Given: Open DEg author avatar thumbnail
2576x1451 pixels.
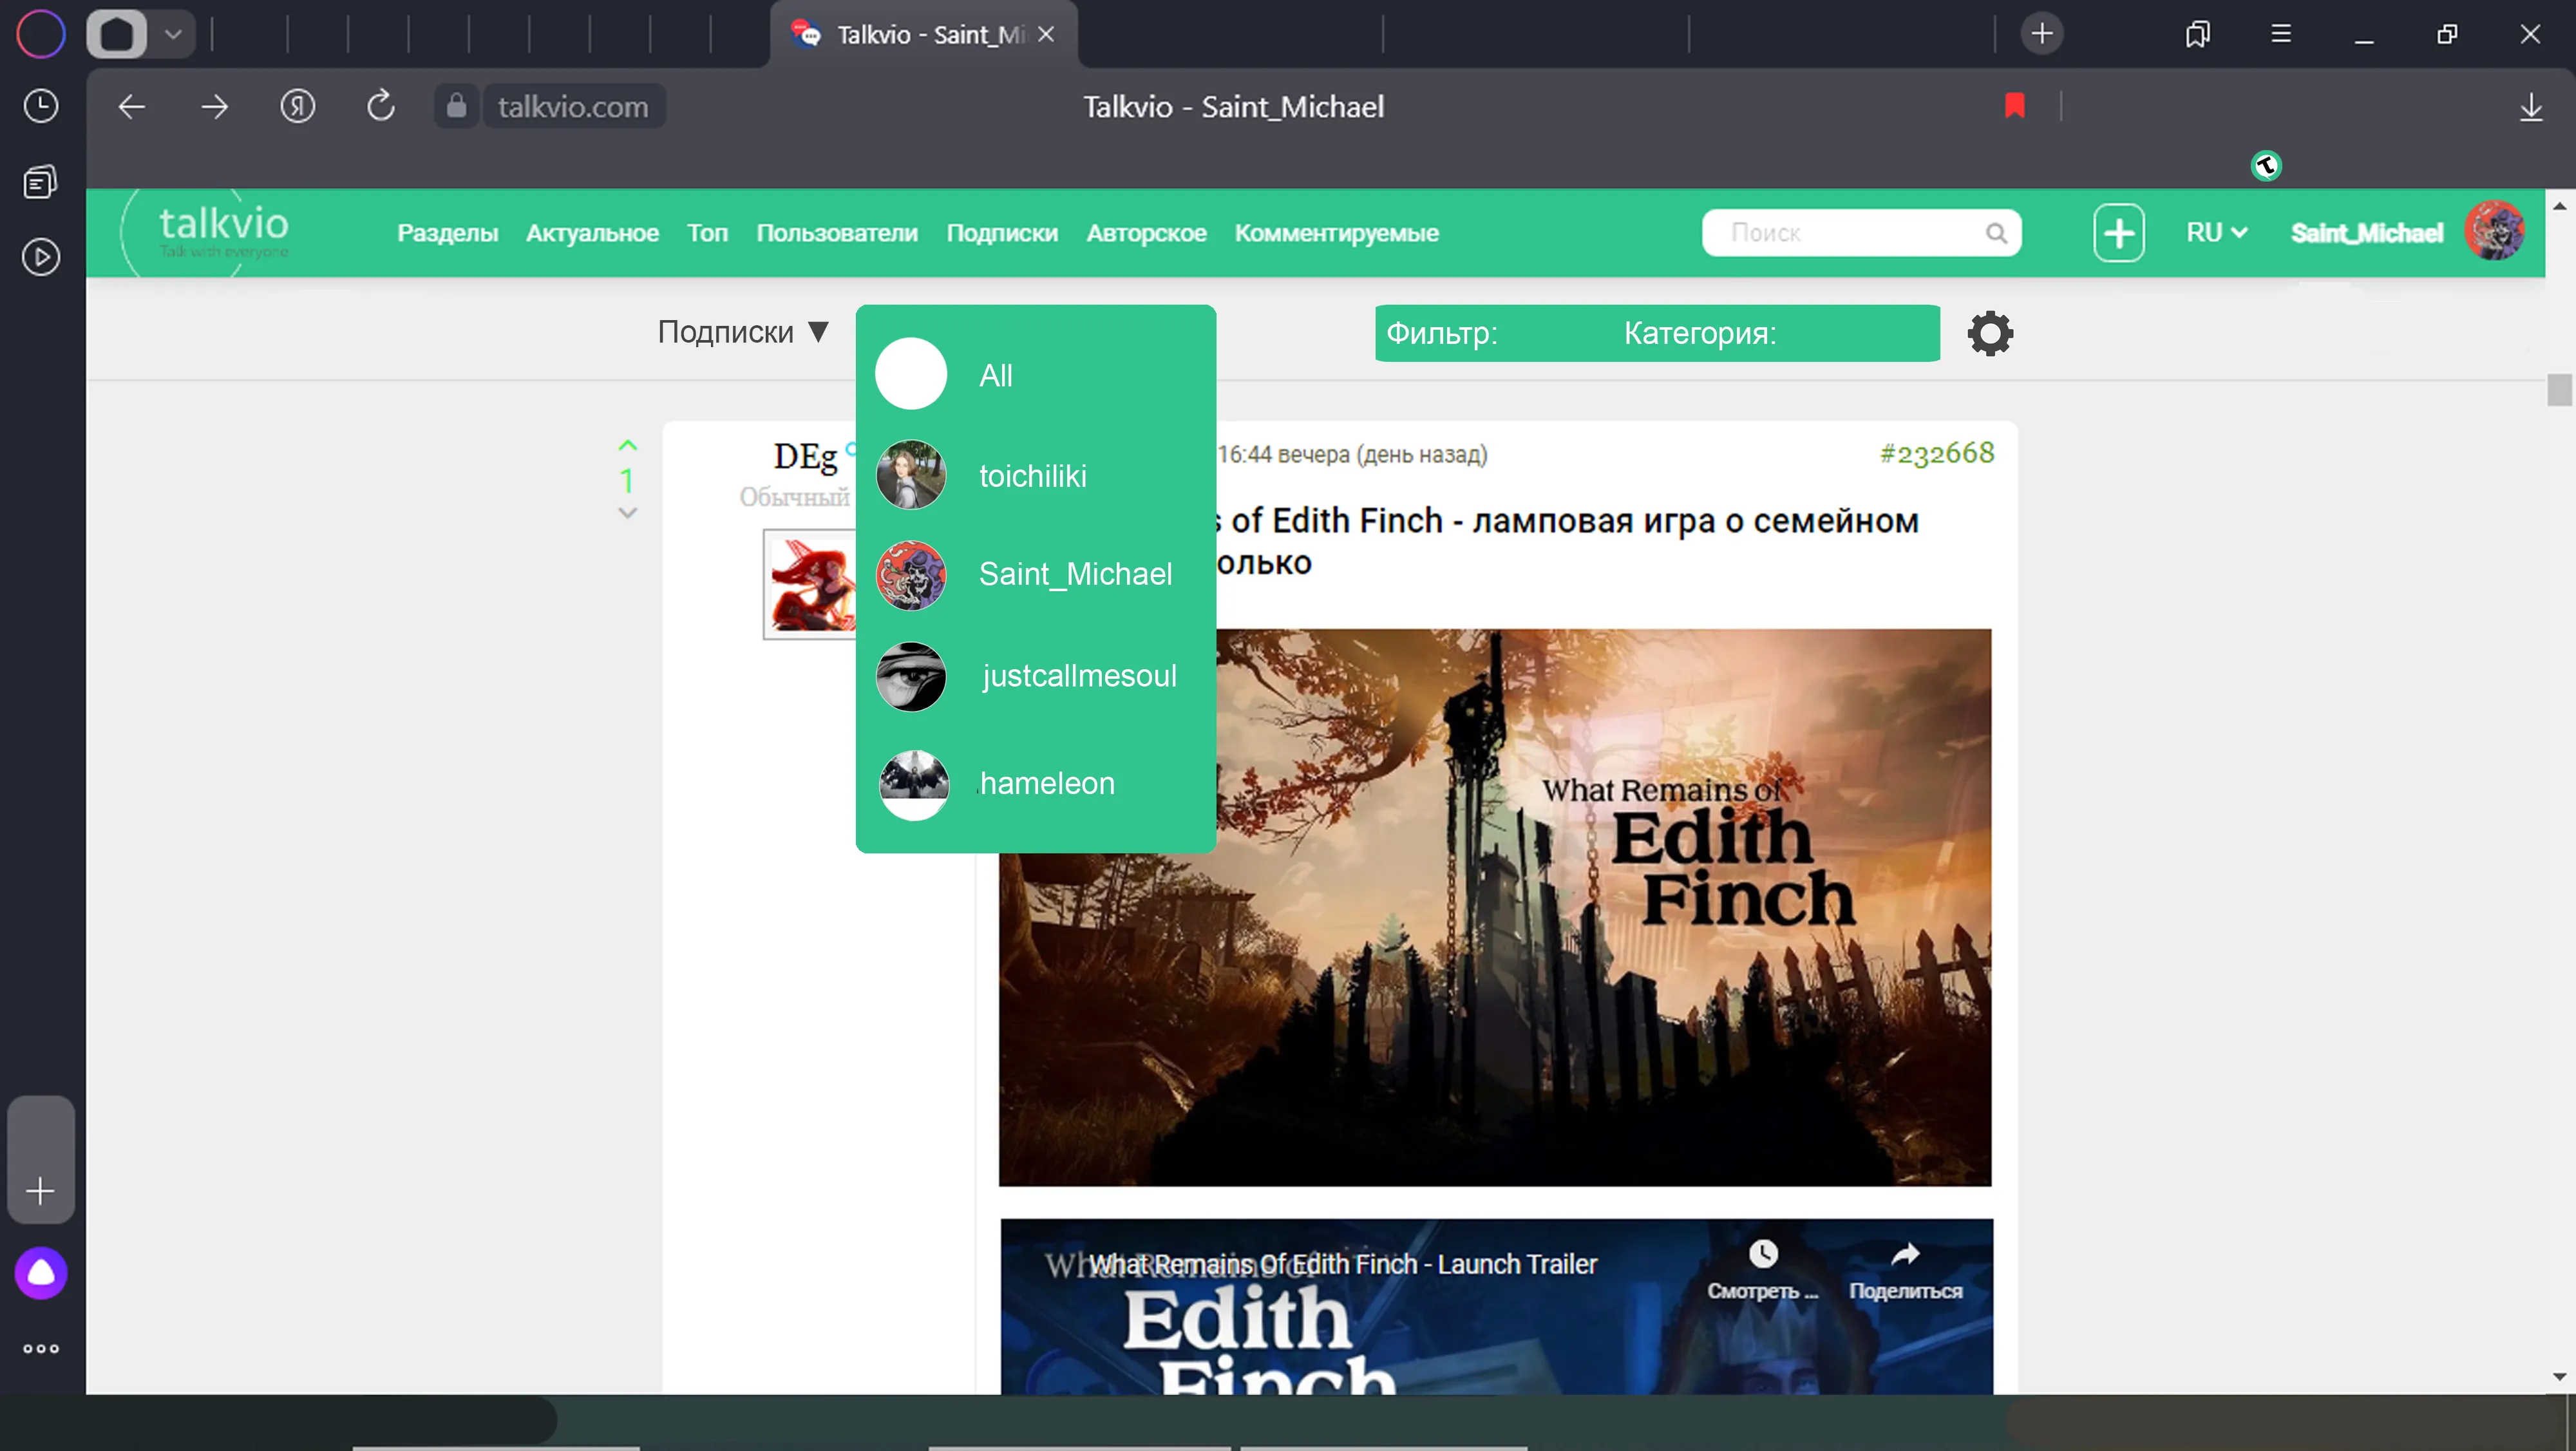Looking at the screenshot, I should [811, 584].
